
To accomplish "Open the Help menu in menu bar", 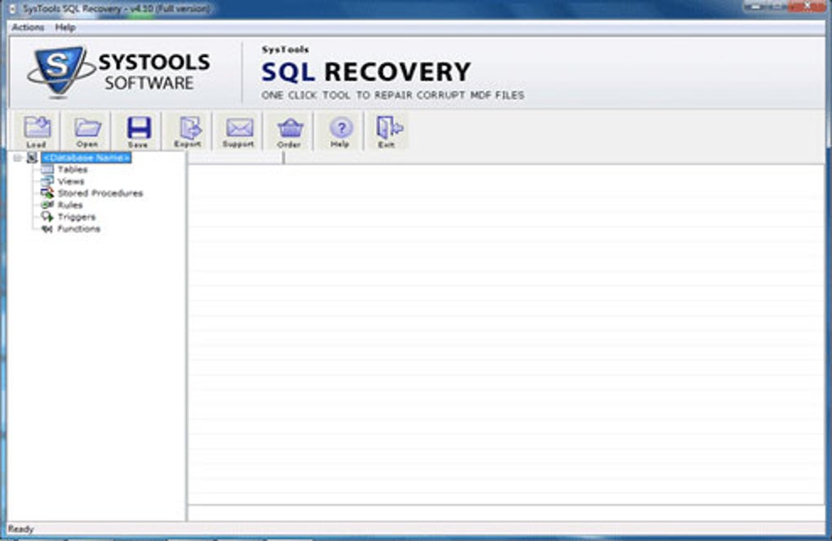I will [x=65, y=27].
